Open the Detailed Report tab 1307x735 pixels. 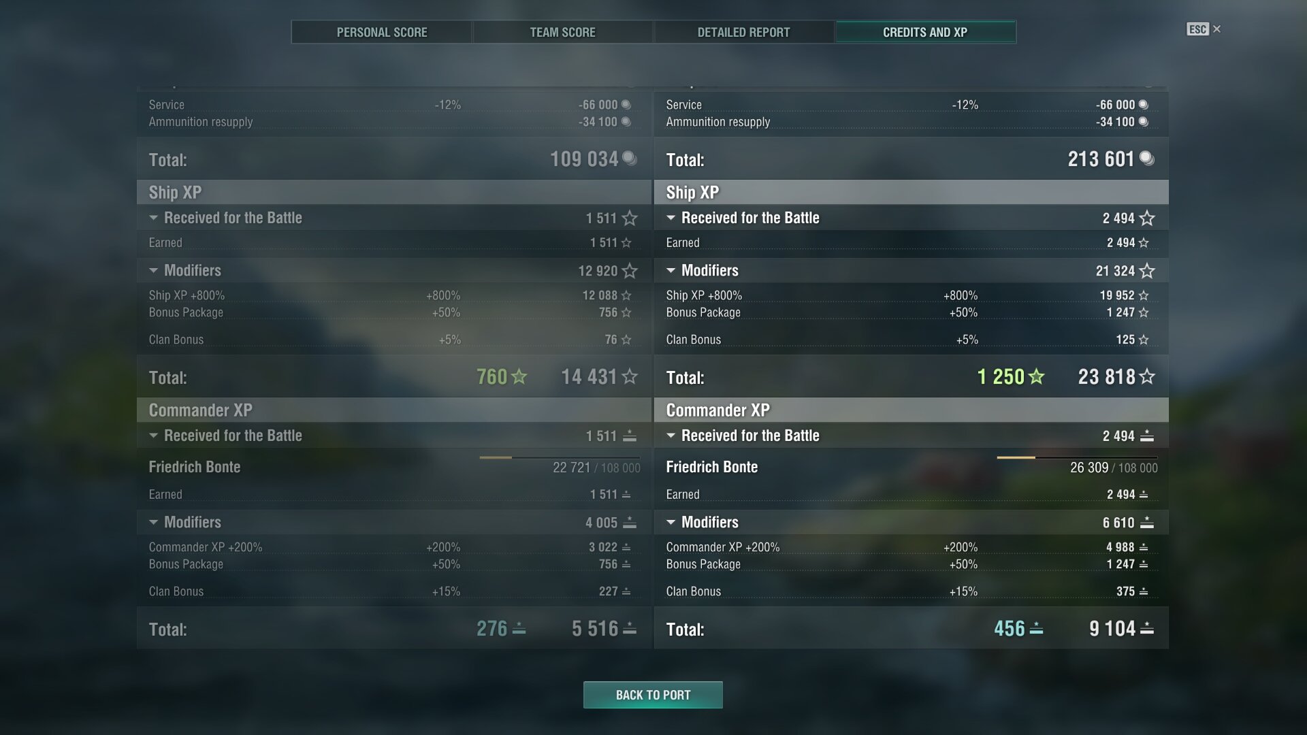click(744, 32)
